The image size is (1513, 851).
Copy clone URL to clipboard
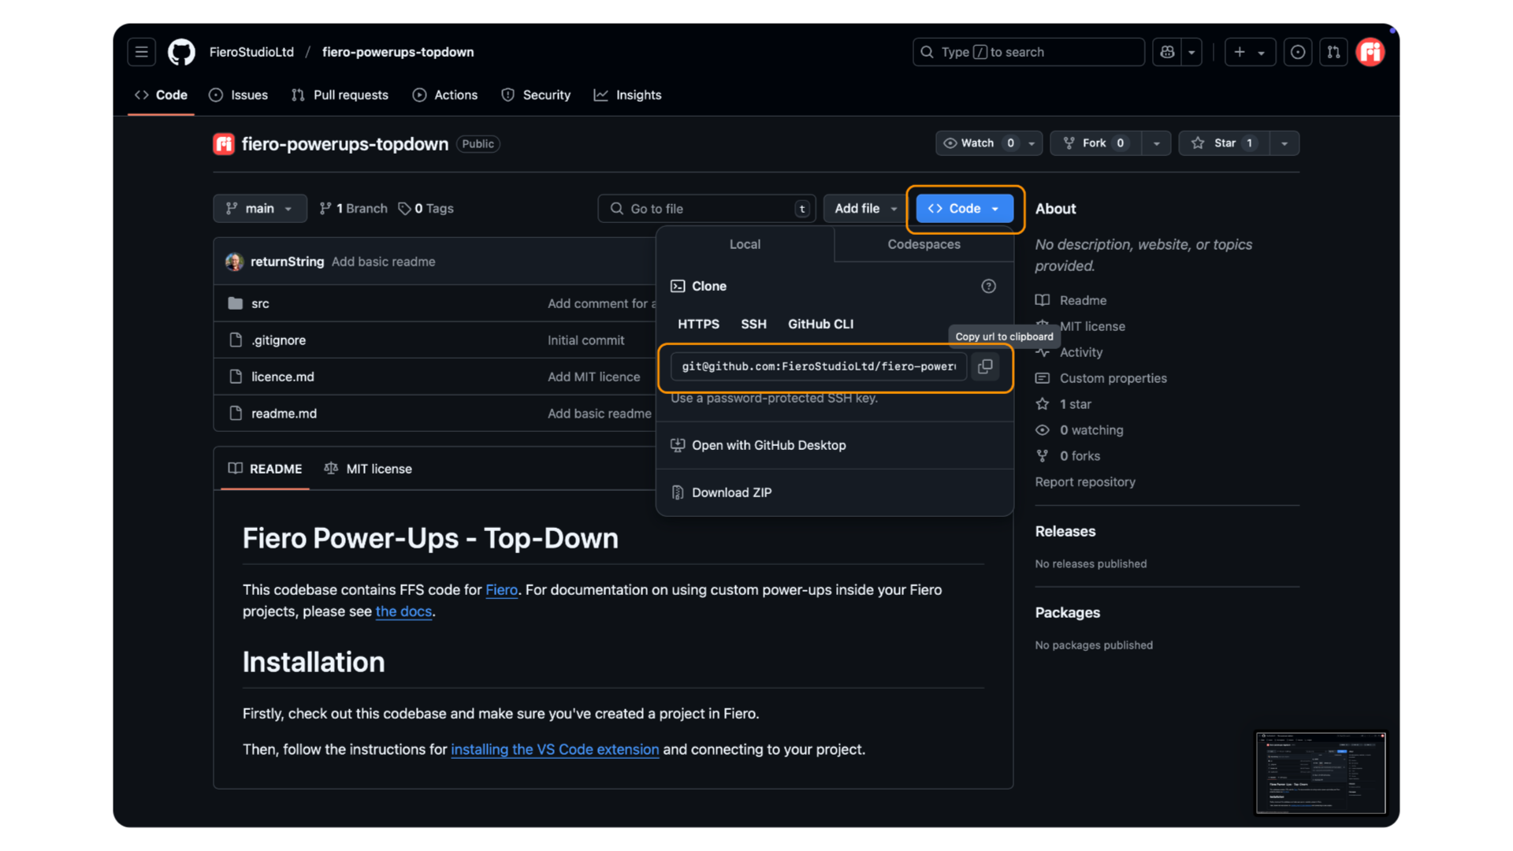coord(985,366)
